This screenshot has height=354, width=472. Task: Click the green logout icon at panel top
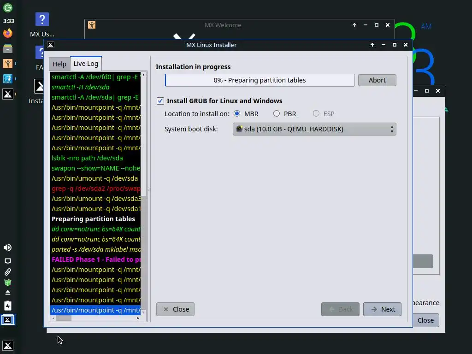pyautogui.click(x=8, y=7)
